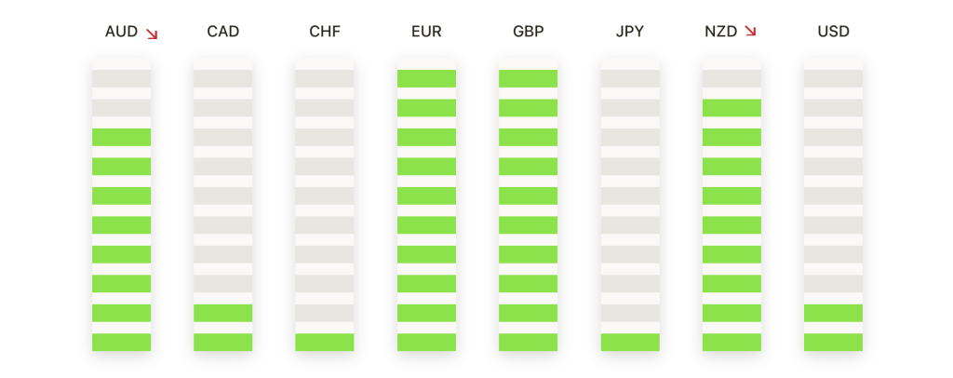953x378 pixels.
Task: Click the red down-arrow icon beside NZD
Action: coord(750,33)
